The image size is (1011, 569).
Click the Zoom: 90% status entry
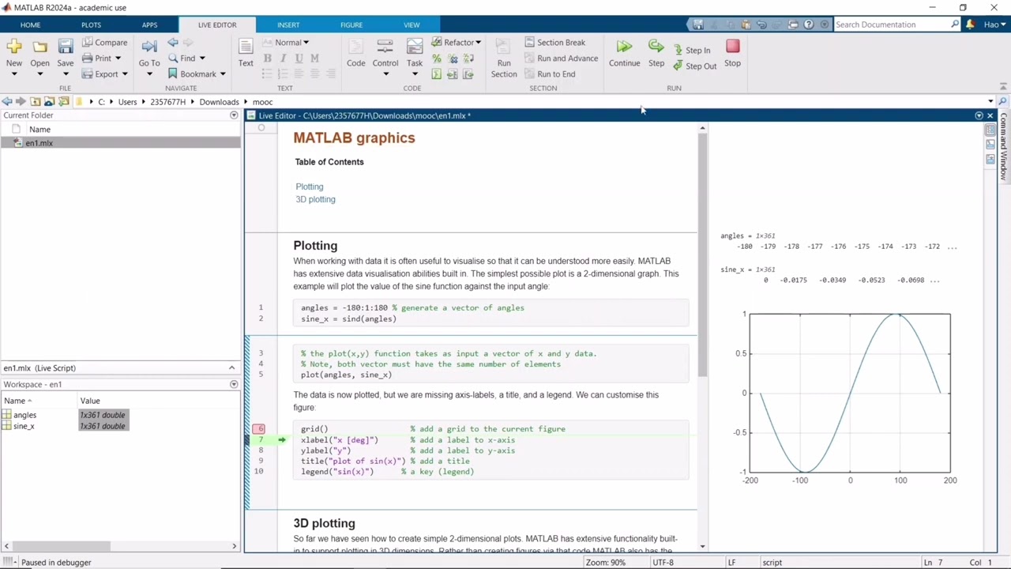pyautogui.click(x=606, y=563)
